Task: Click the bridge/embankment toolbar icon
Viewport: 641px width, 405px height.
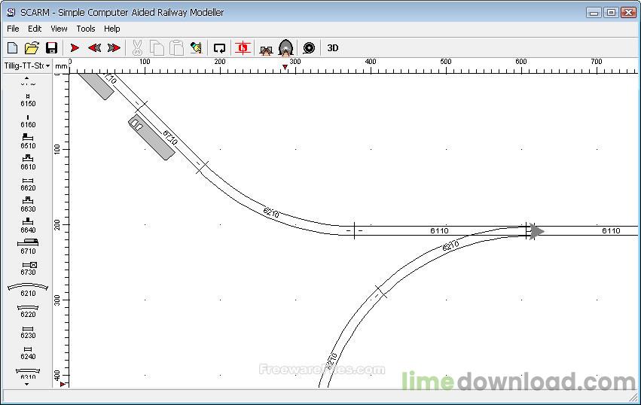Action: (266, 48)
